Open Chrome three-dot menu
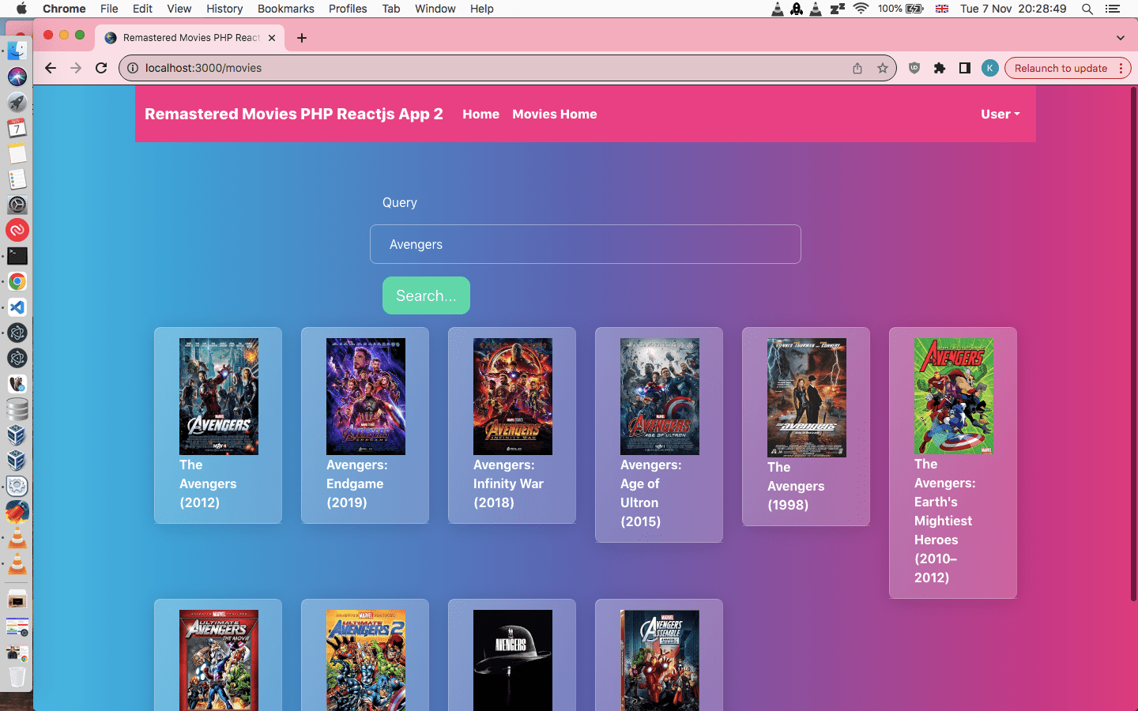This screenshot has height=711, width=1138. coord(1121,68)
